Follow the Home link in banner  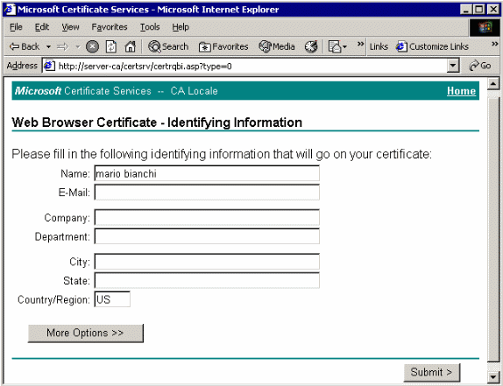pos(461,91)
